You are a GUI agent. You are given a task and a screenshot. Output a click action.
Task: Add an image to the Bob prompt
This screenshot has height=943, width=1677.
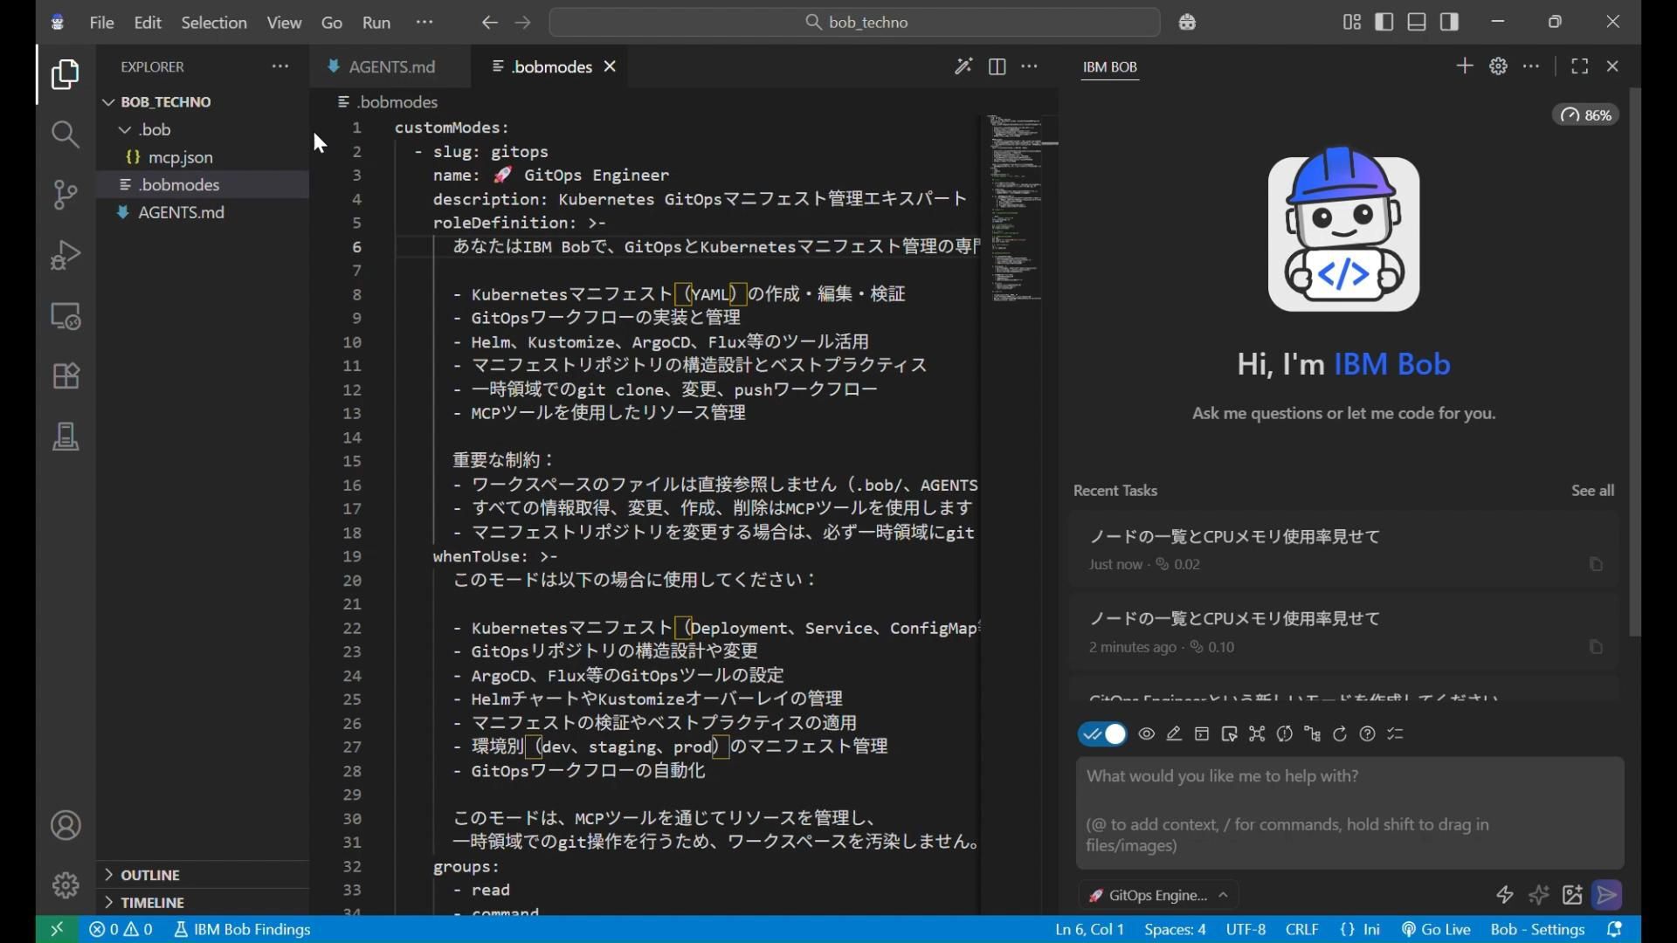click(x=1573, y=895)
